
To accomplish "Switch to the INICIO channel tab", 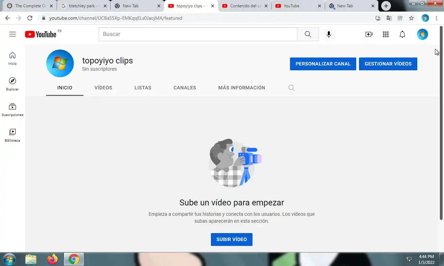I will [x=65, y=88].
